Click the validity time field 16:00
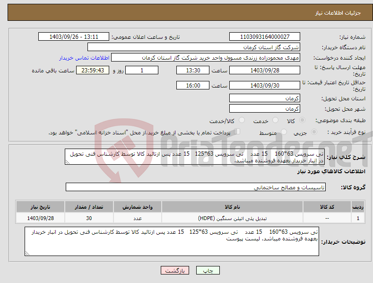Image resolution: width=373 pixels, height=283 pixels. click(x=193, y=85)
